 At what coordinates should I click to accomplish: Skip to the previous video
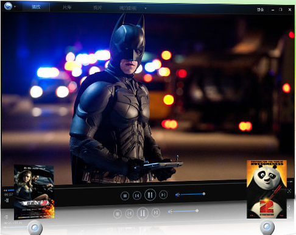point(137,195)
